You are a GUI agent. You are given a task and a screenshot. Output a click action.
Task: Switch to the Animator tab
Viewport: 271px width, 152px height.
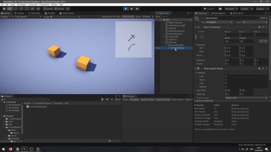point(34,13)
